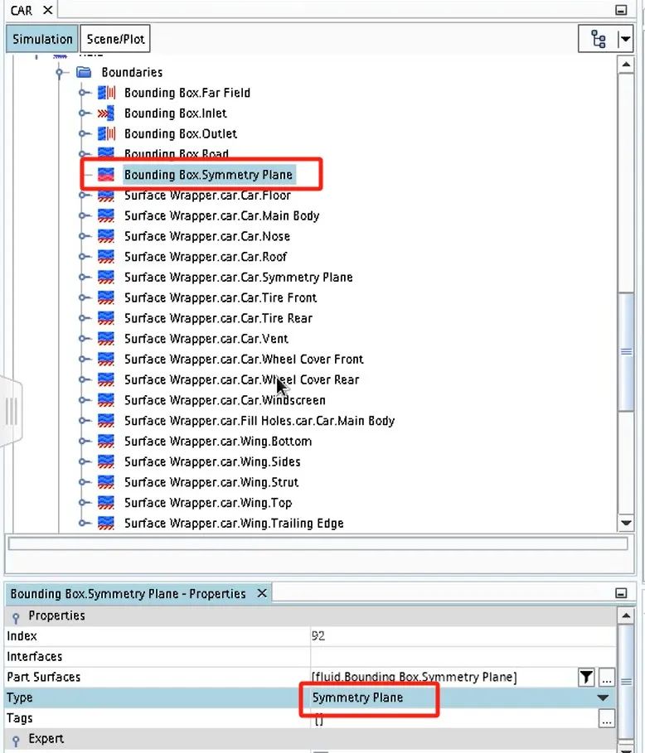Expand the Bounding Box.Inlet node
Viewport: 645px width, 753px height.
83,113
